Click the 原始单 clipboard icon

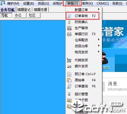[x=69, y=80]
